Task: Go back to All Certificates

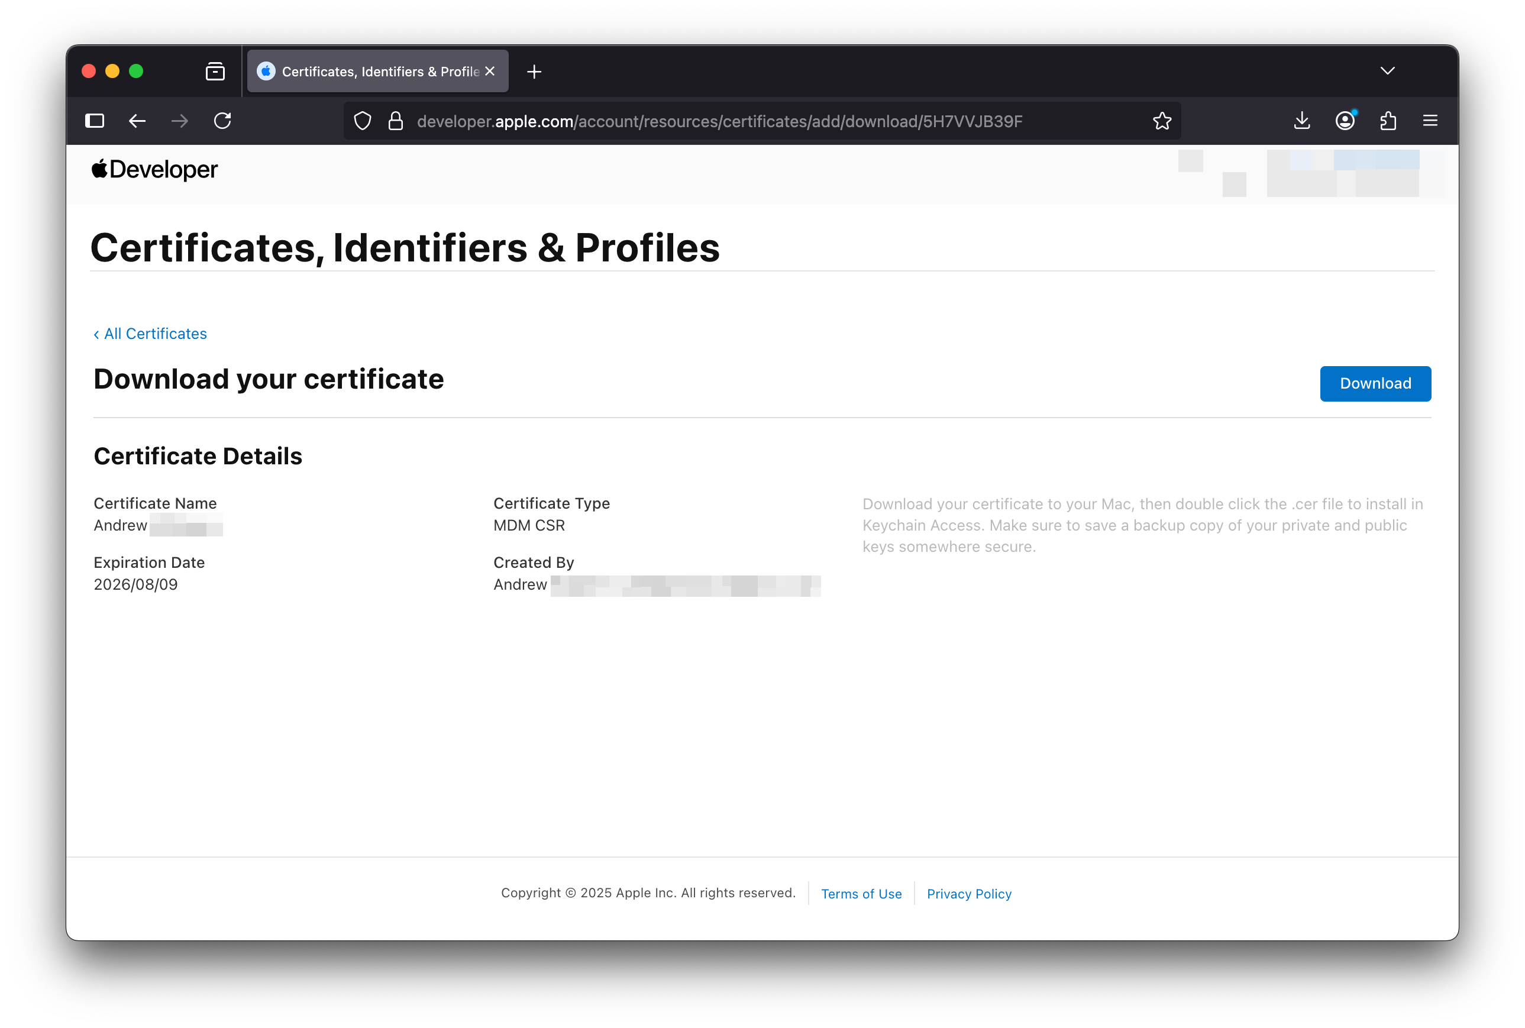Action: pos(150,334)
